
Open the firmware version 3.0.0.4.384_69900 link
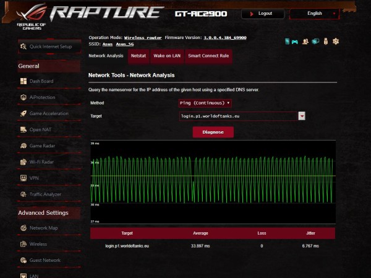(225, 38)
